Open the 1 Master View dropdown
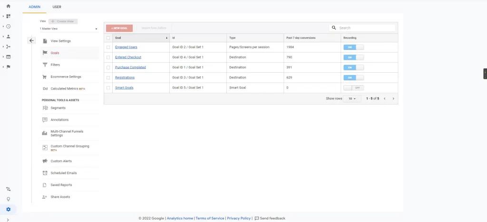This screenshot has height=222, width=487. [68, 29]
